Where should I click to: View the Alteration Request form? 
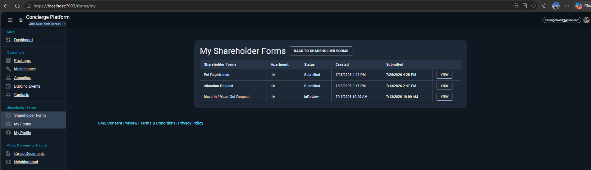pyautogui.click(x=444, y=86)
